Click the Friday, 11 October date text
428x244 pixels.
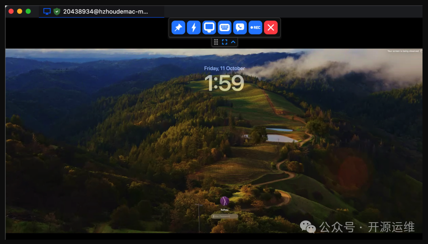tap(224, 68)
